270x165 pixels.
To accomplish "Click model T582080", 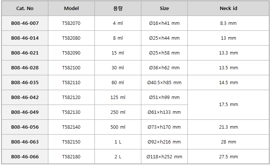I will pos(71,38).
